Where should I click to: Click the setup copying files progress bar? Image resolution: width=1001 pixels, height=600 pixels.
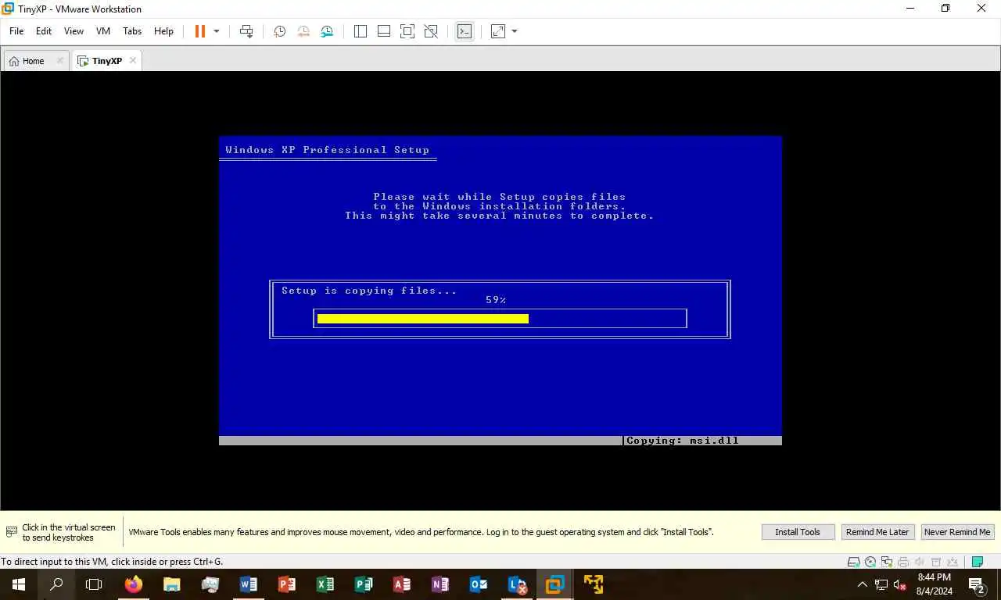[x=500, y=319]
